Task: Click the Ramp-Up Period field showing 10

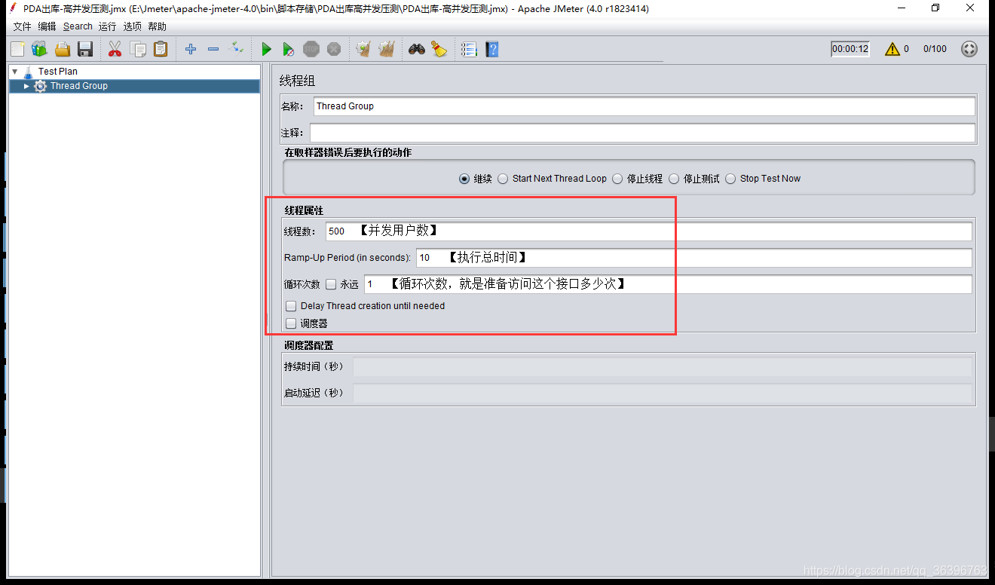Action: [694, 258]
